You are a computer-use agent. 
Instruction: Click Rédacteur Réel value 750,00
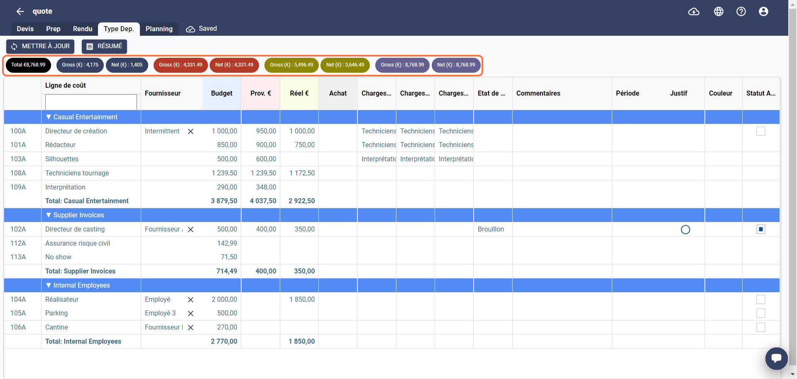(x=305, y=145)
